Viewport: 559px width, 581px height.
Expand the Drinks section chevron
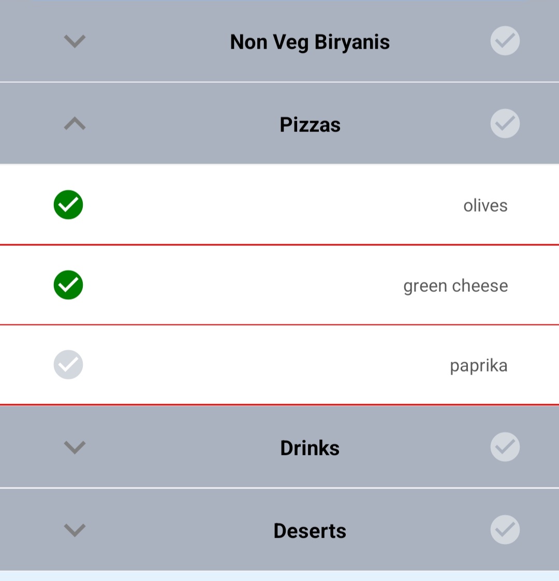tap(75, 447)
